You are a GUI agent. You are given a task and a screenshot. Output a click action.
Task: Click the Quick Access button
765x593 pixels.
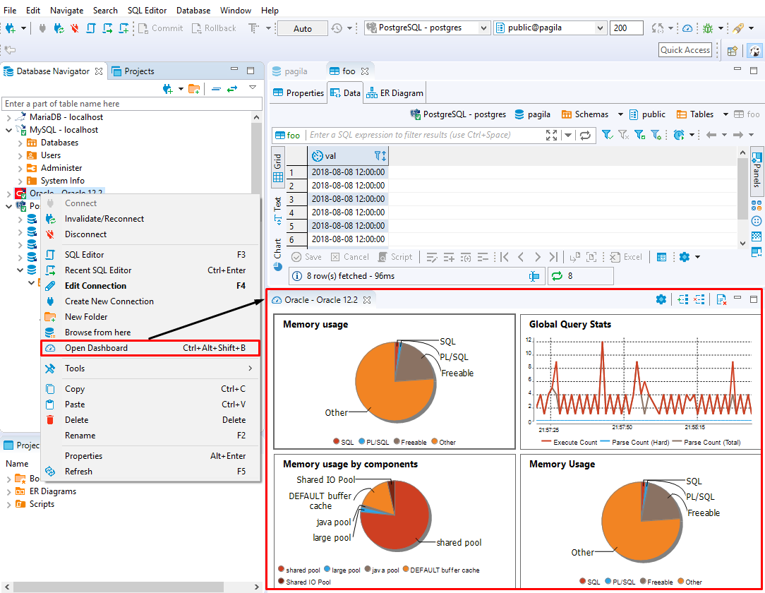(x=685, y=50)
